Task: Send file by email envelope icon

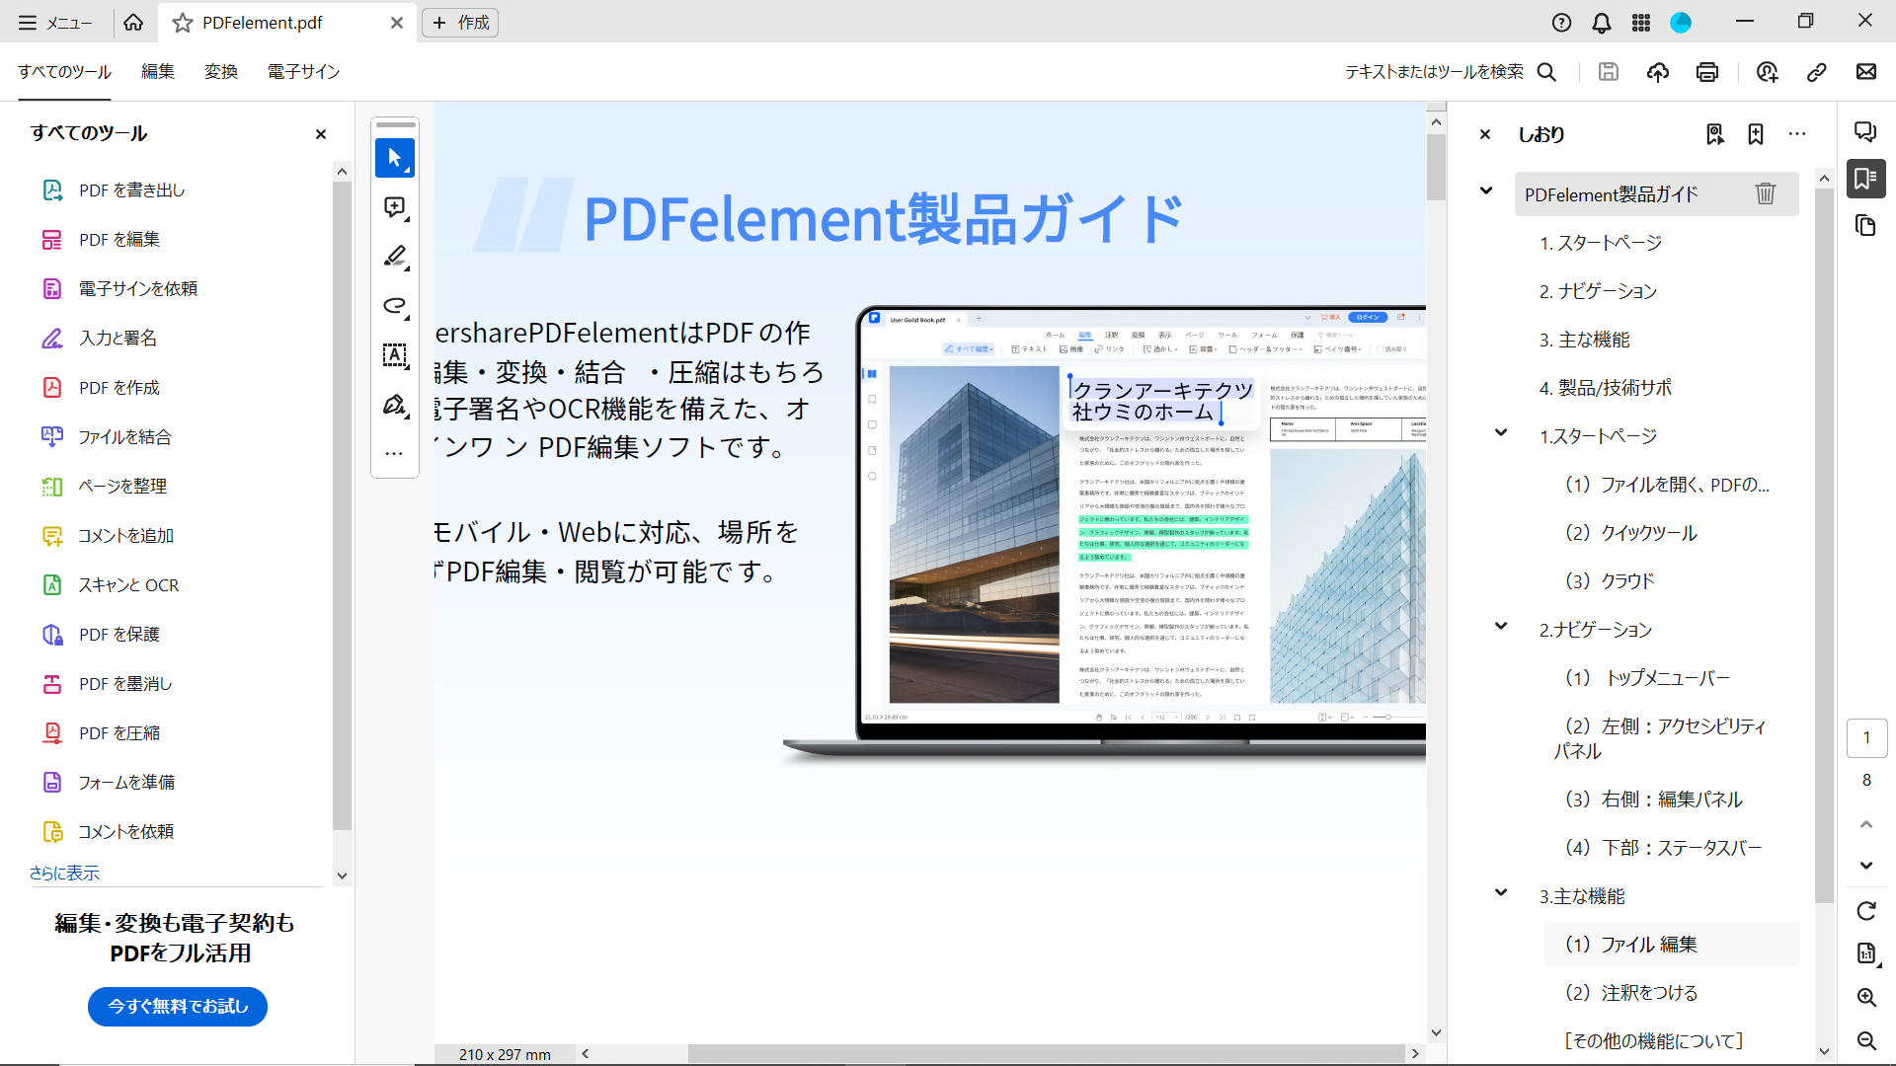Action: click(x=1866, y=72)
